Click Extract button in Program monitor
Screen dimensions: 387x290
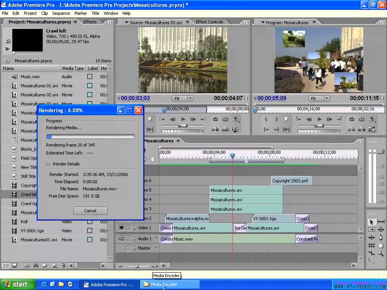coord(362,129)
